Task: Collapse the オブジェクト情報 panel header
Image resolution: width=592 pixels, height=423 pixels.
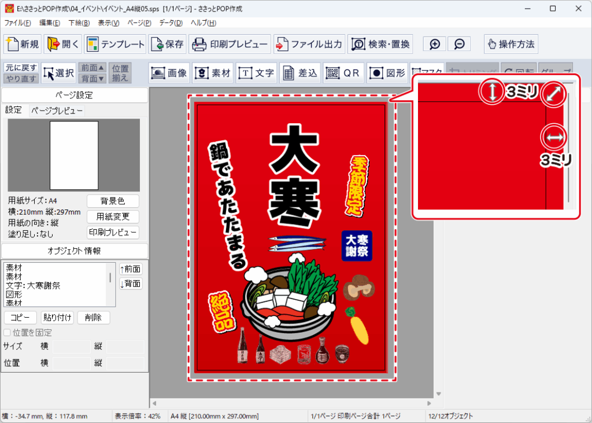Action: pyautogui.click(x=75, y=251)
